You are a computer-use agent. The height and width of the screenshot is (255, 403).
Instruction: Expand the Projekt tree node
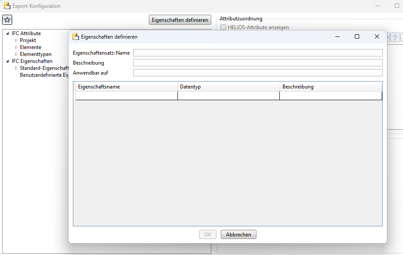[x=16, y=40]
